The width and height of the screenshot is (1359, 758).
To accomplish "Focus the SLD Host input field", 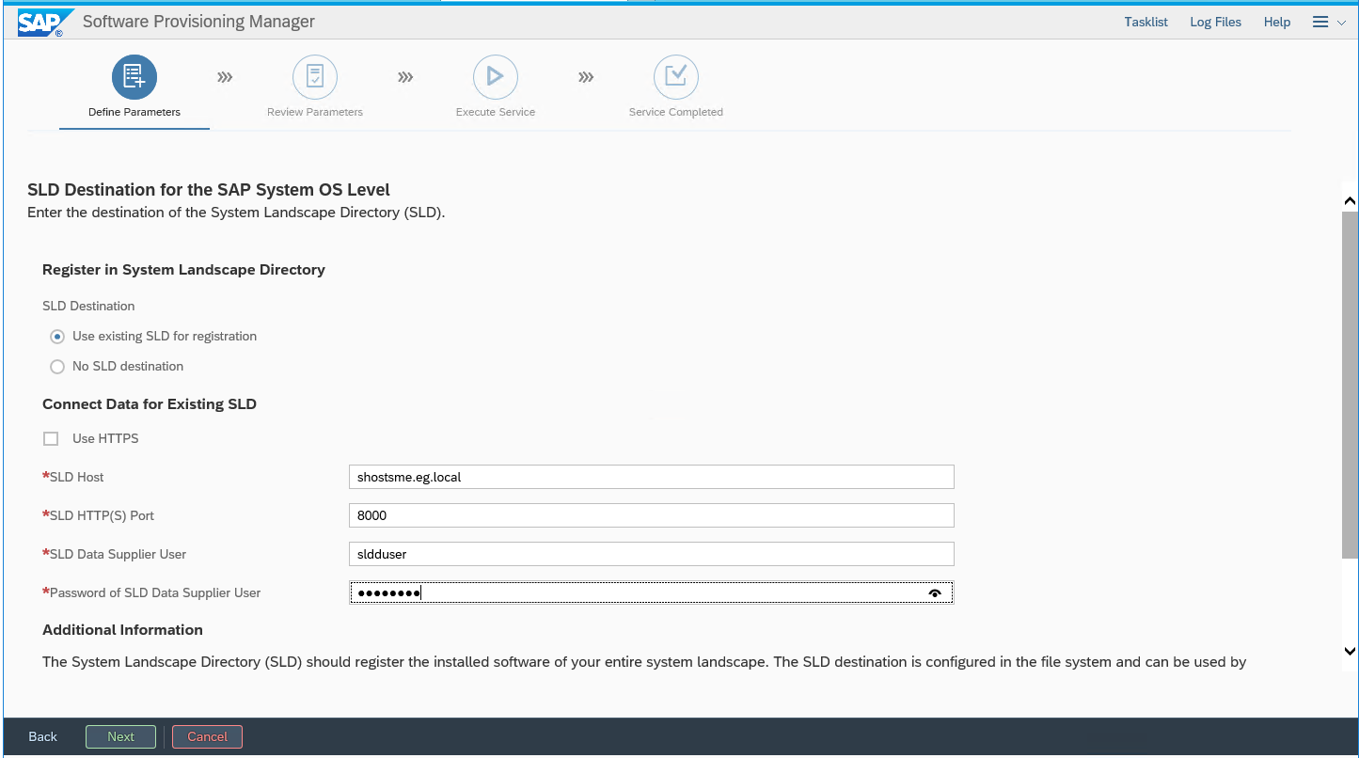I will [651, 477].
